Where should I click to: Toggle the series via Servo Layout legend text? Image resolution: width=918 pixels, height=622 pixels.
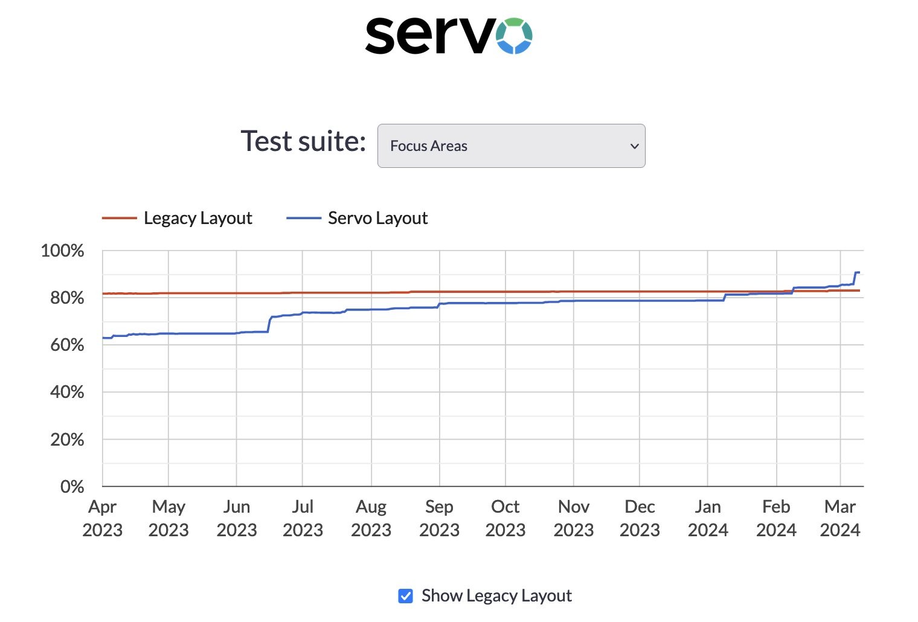point(377,218)
